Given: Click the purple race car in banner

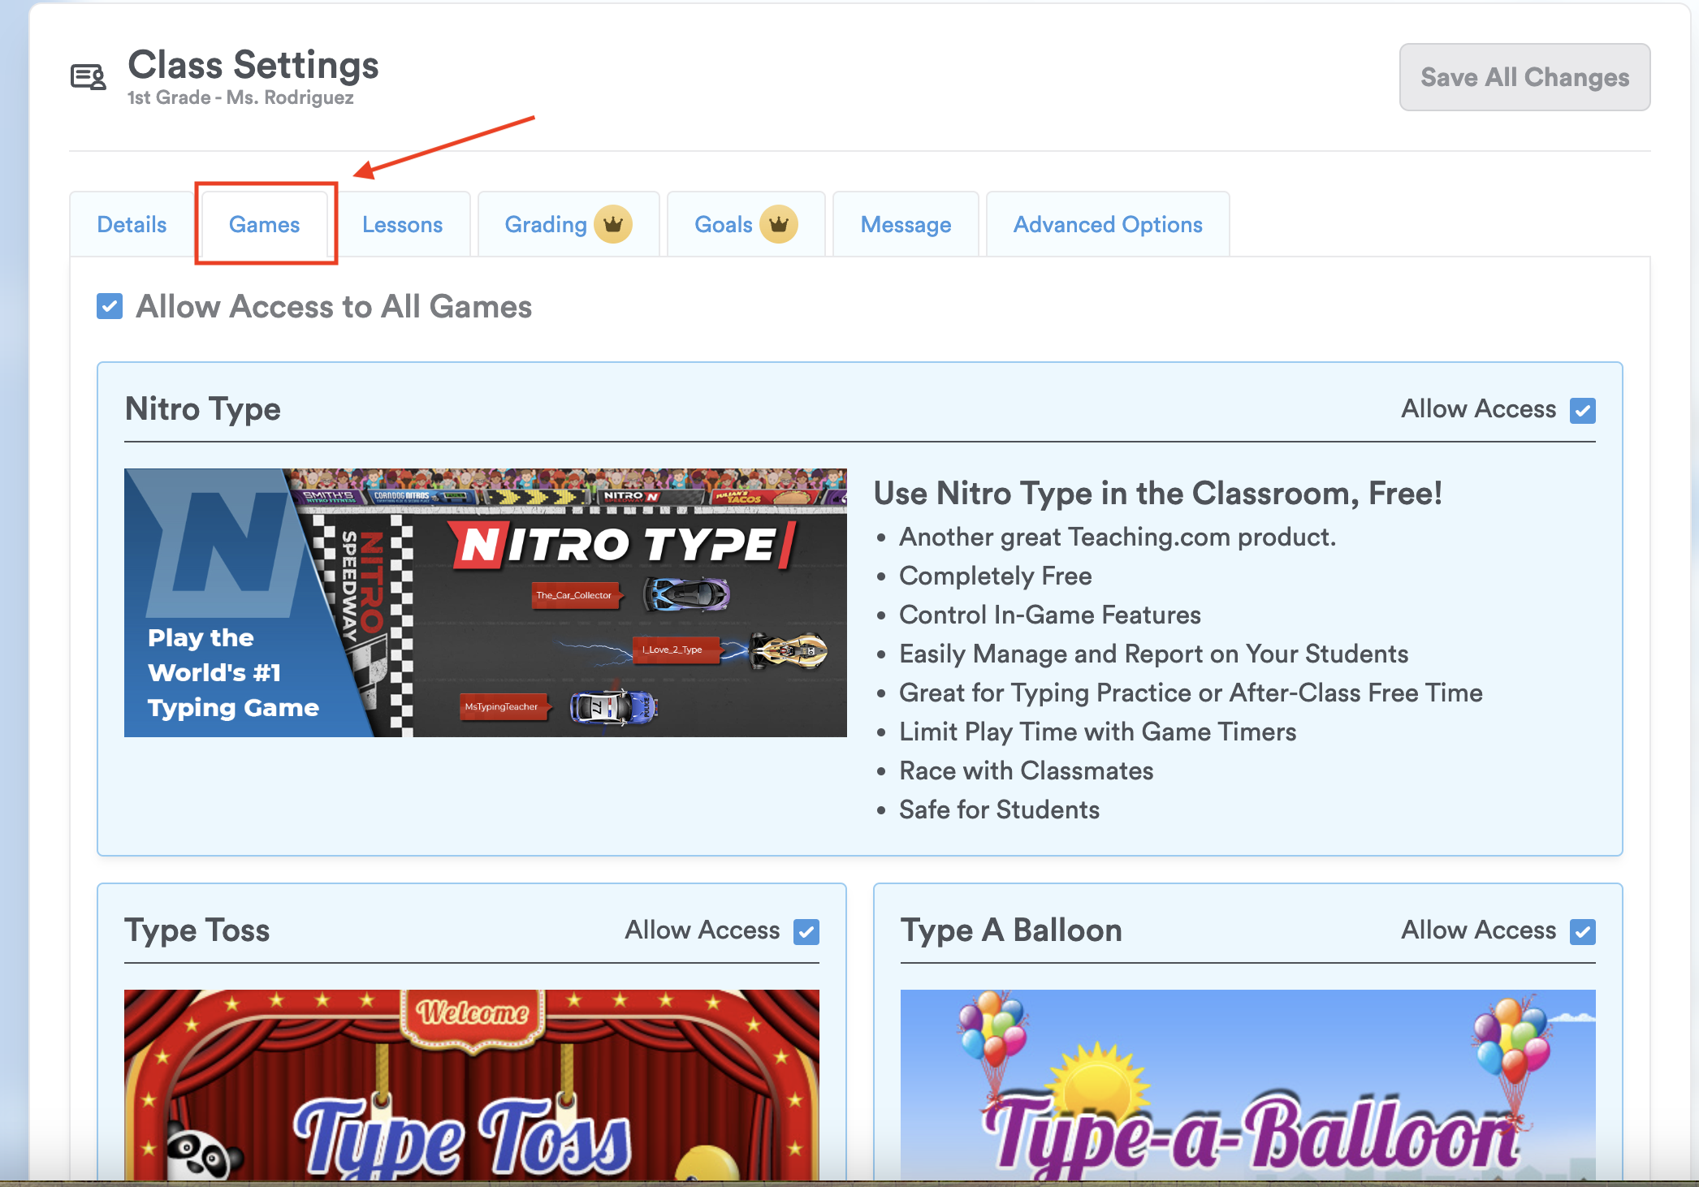Looking at the screenshot, I should point(687,594).
